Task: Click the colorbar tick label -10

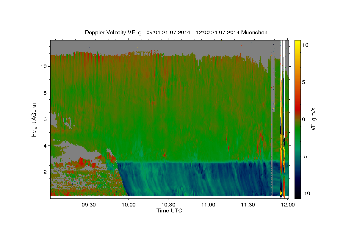Action: pyautogui.click(x=306, y=193)
